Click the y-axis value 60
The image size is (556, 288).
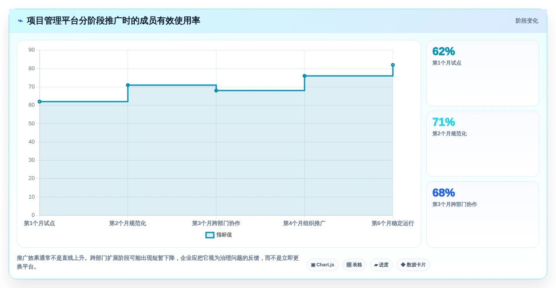(32, 105)
